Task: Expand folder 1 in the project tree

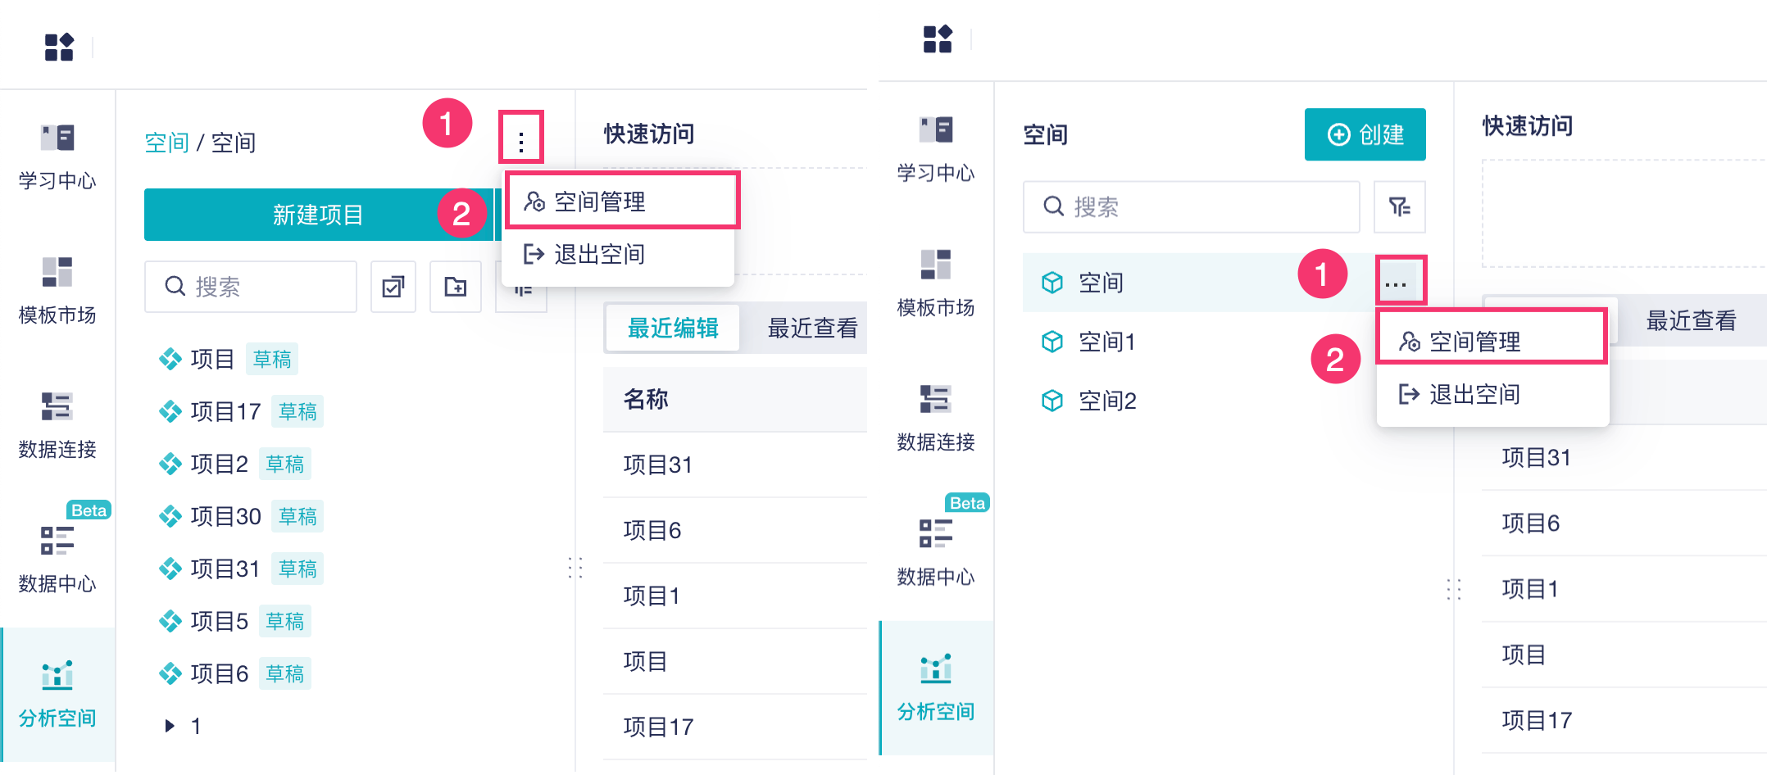Action: point(170,726)
